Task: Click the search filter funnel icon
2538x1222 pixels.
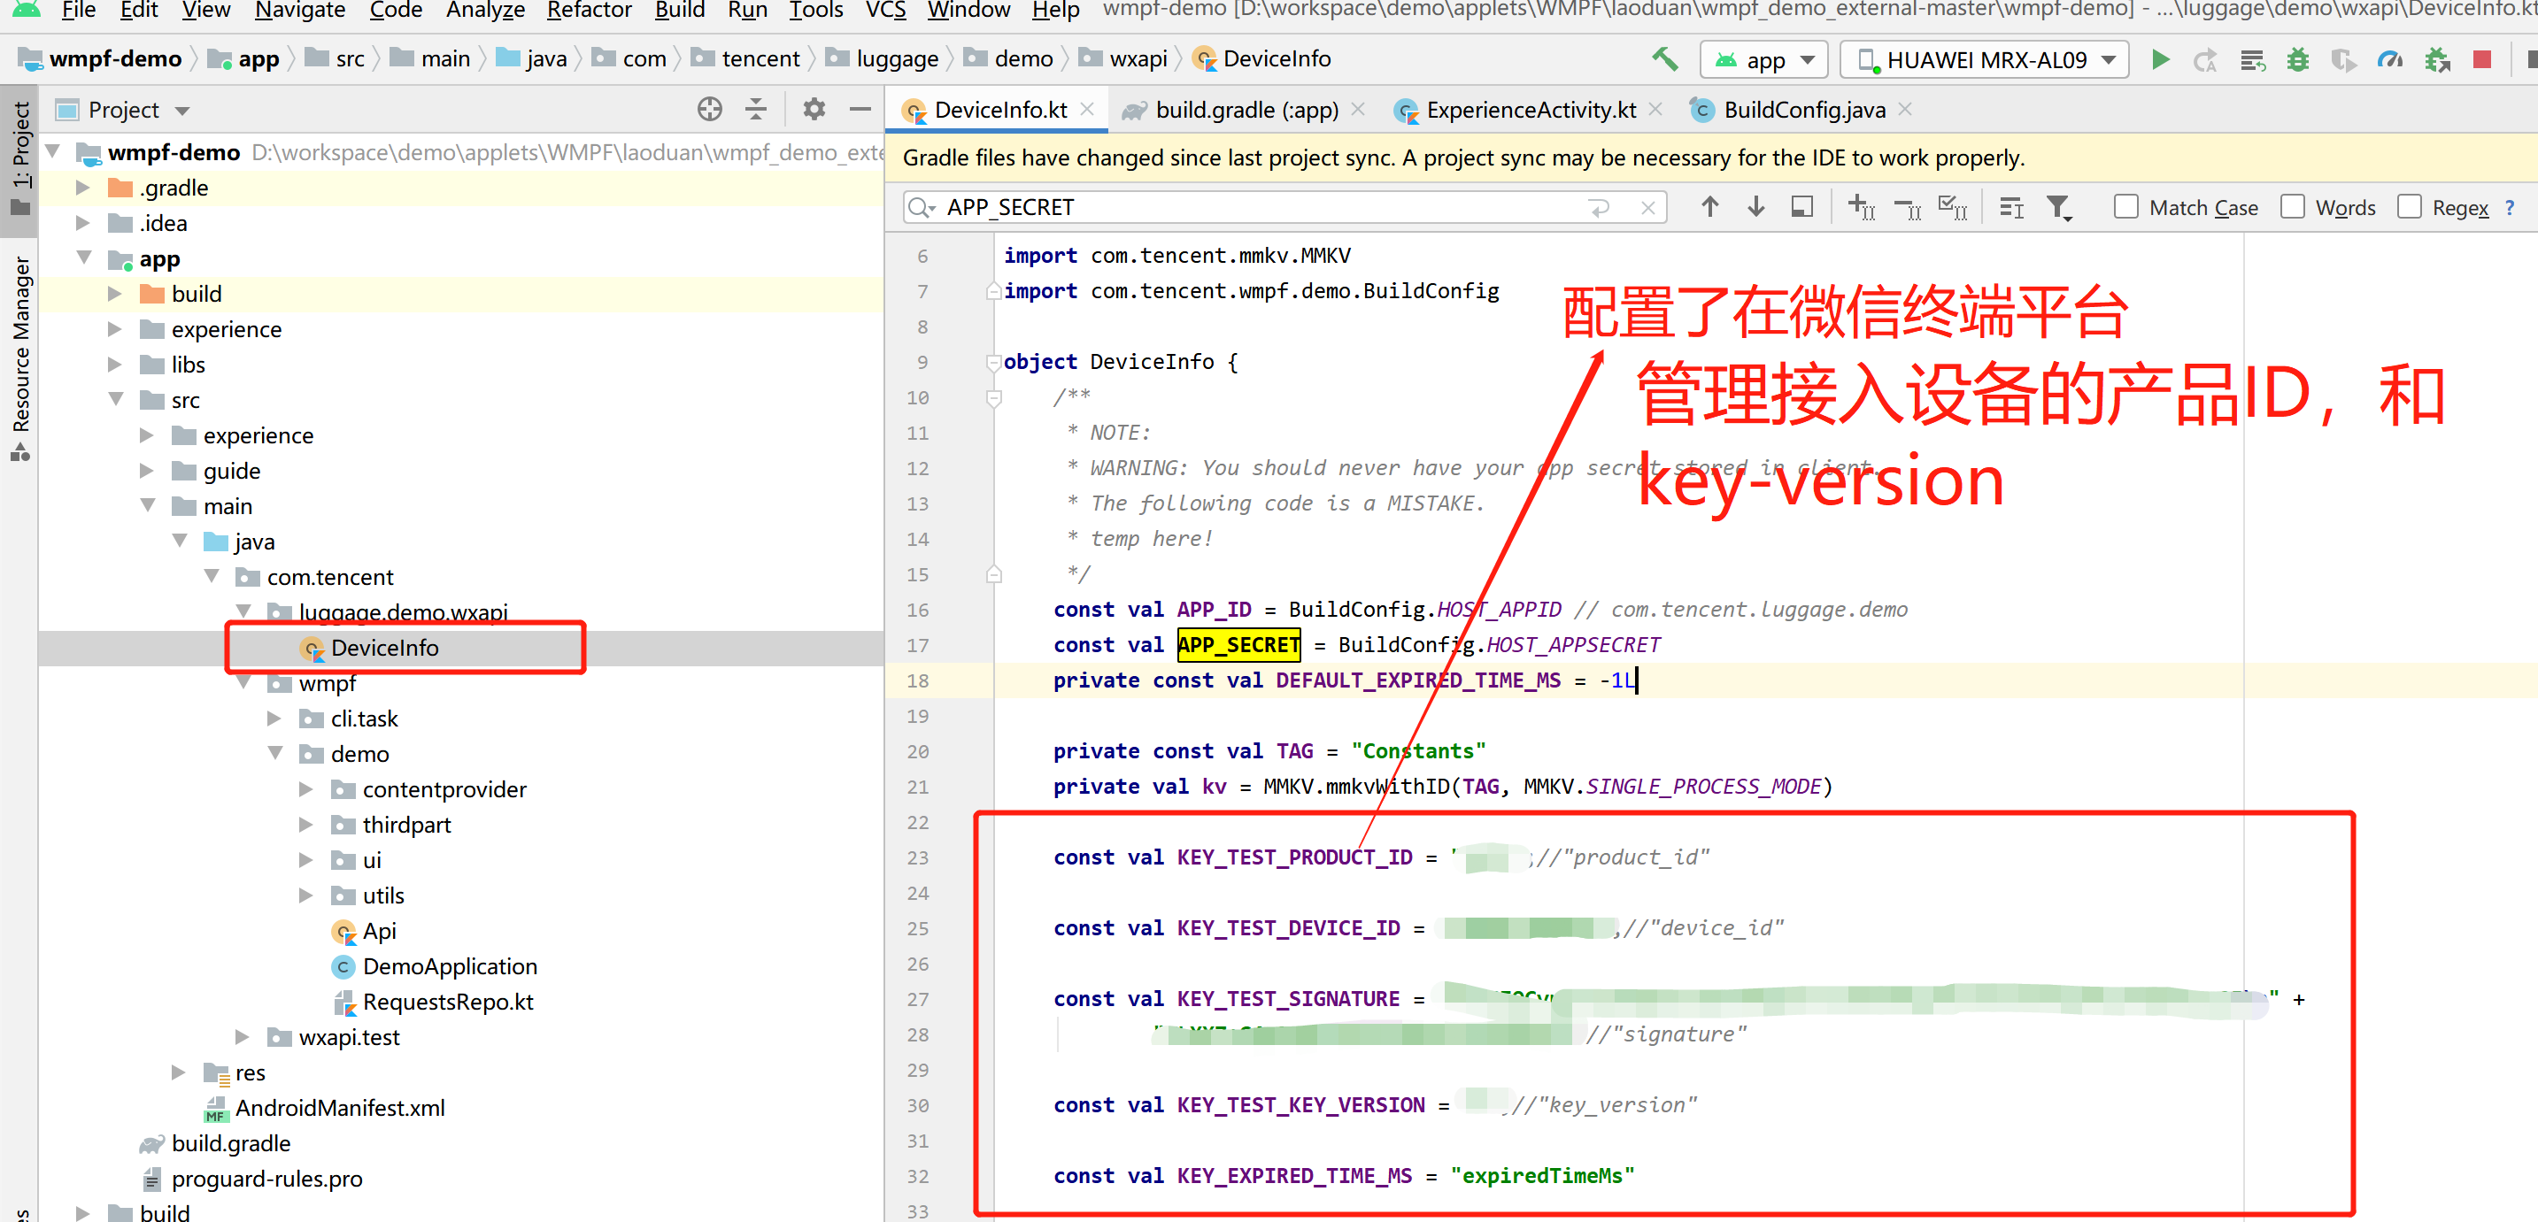Action: 2057,207
